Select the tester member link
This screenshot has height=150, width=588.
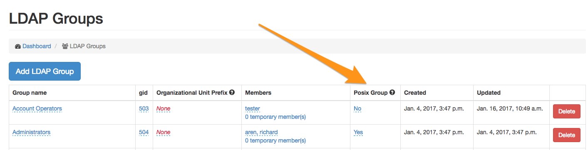253,108
